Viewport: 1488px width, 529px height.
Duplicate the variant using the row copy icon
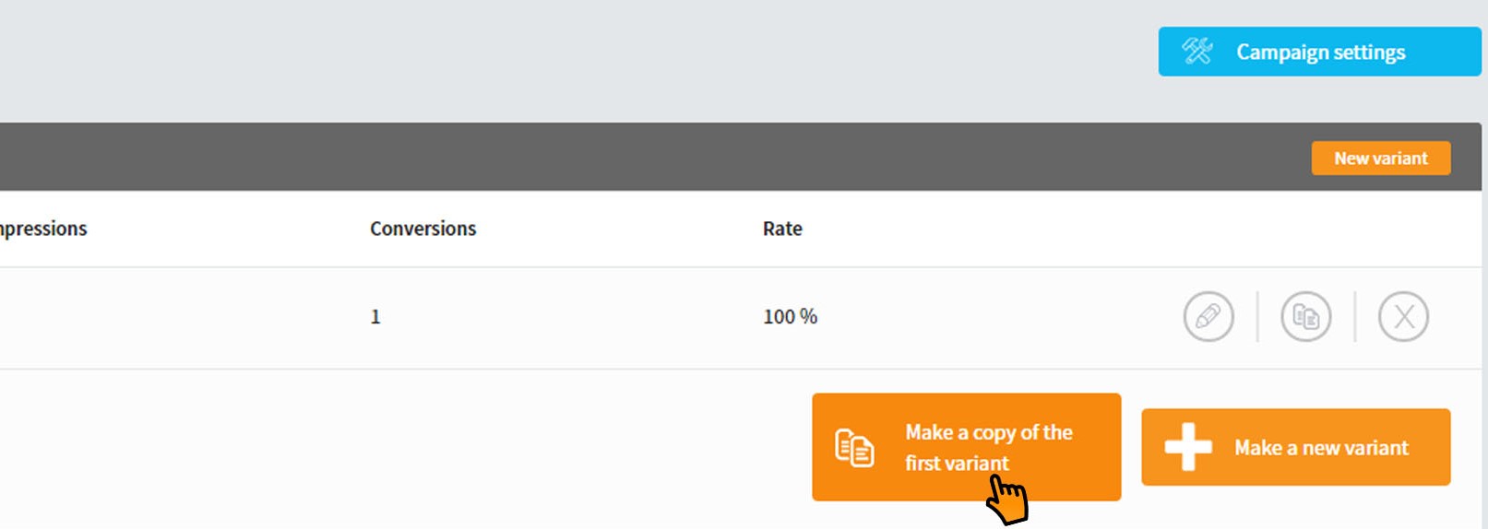point(1306,316)
